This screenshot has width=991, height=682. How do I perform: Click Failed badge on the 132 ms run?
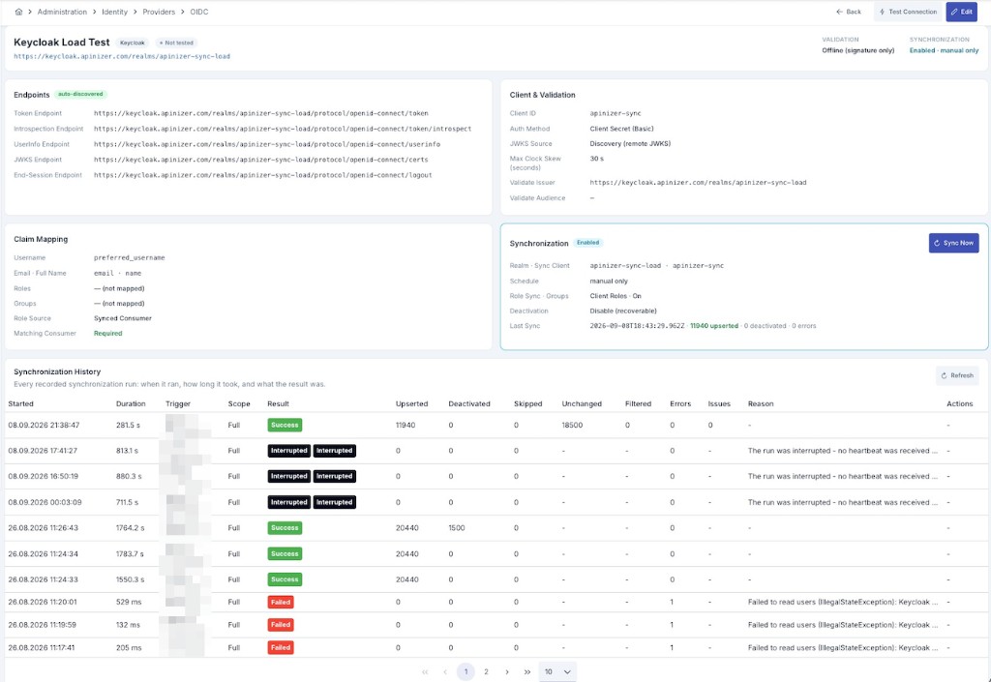pos(281,625)
